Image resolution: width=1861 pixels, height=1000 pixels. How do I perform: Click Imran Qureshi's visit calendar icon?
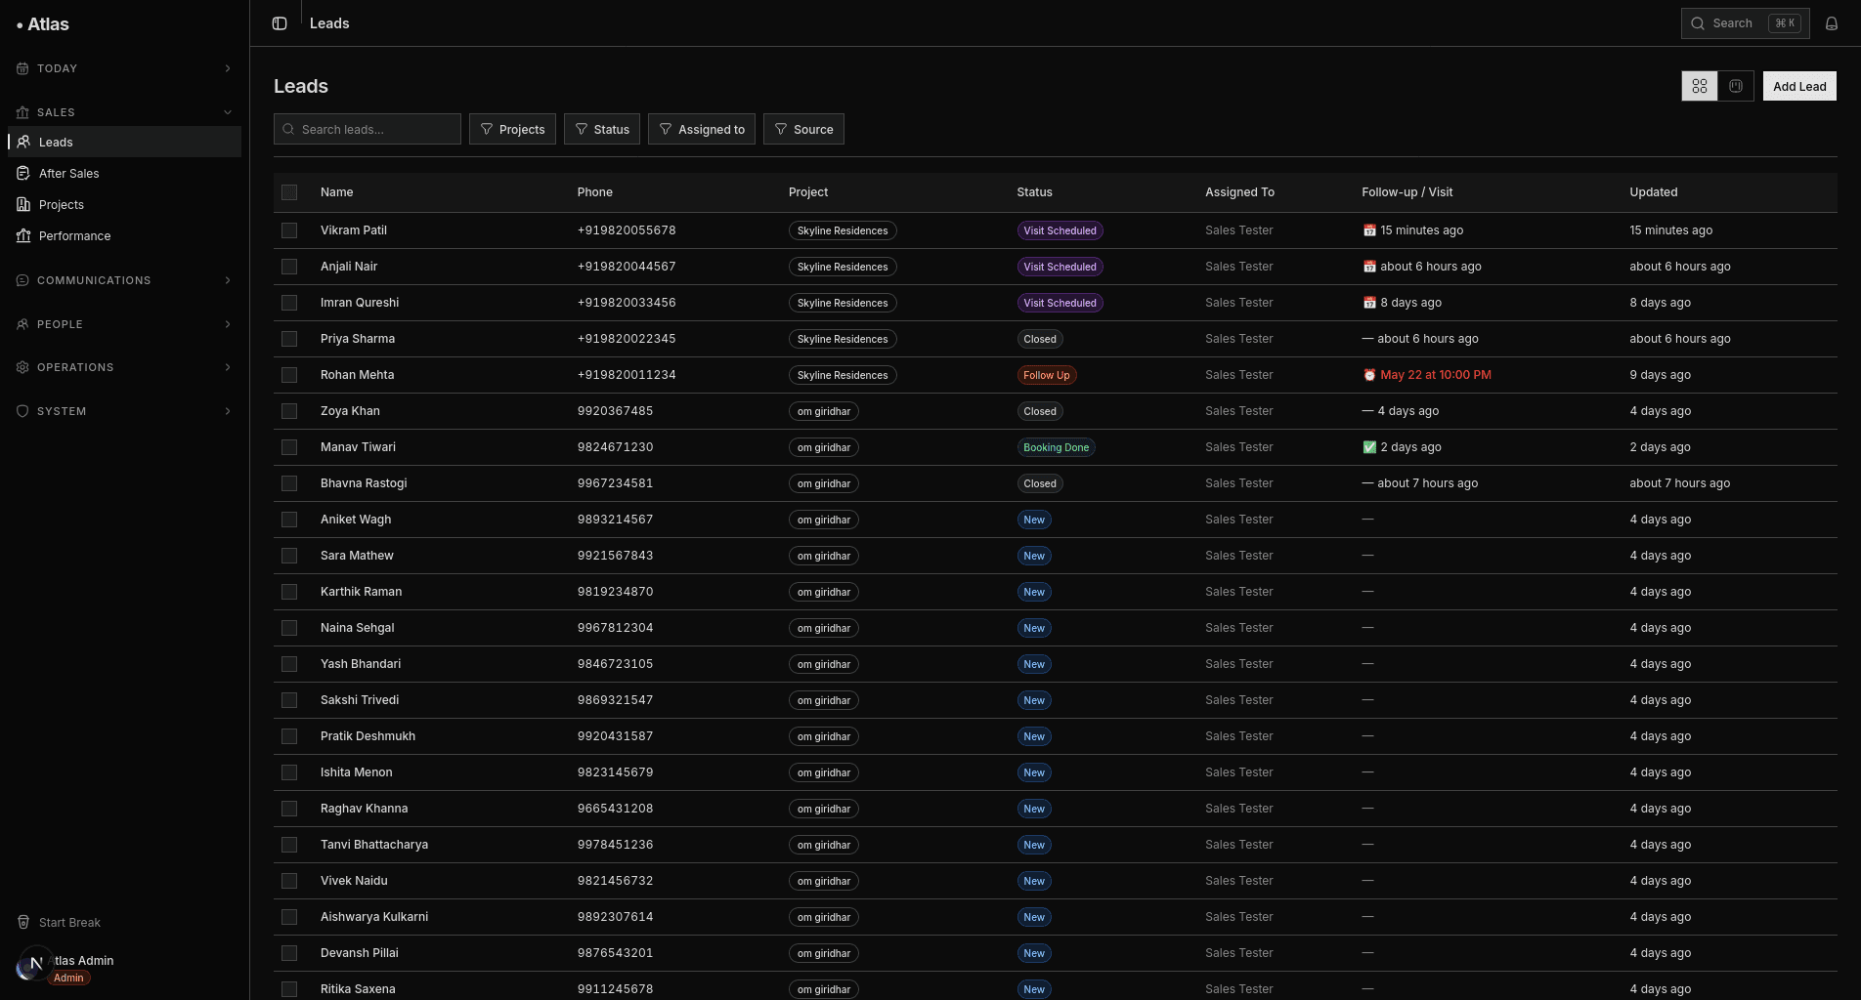click(1369, 303)
